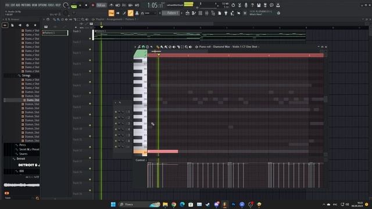The height and width of the screenshot is (209, 372).
Task: Open the Mixer view icon
Action: click(207, 13)
